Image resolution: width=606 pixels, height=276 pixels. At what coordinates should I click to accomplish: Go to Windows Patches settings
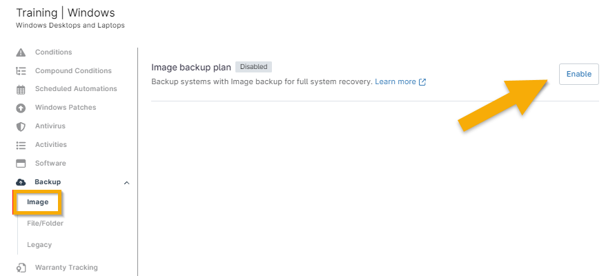click(66, 108)
